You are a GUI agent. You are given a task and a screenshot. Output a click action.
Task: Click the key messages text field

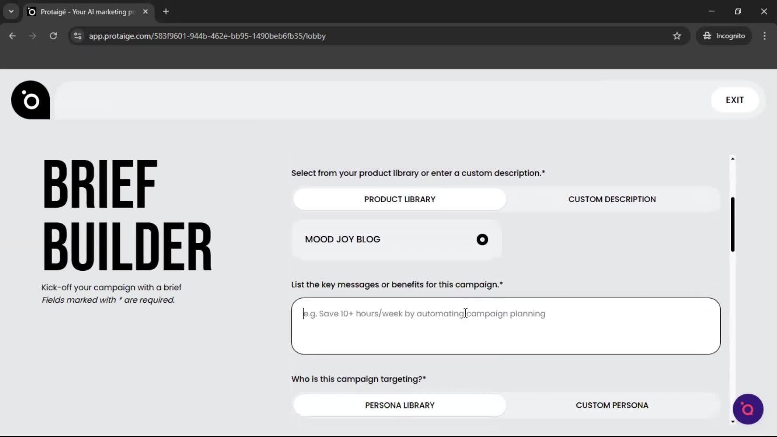click(x=505, y=326)
